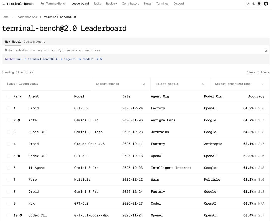
Task: Expand the Select models dropdown
Action: [x=180, y=84]
